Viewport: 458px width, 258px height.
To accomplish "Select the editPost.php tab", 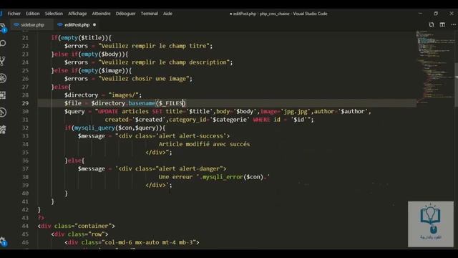I will click(77, 25).
